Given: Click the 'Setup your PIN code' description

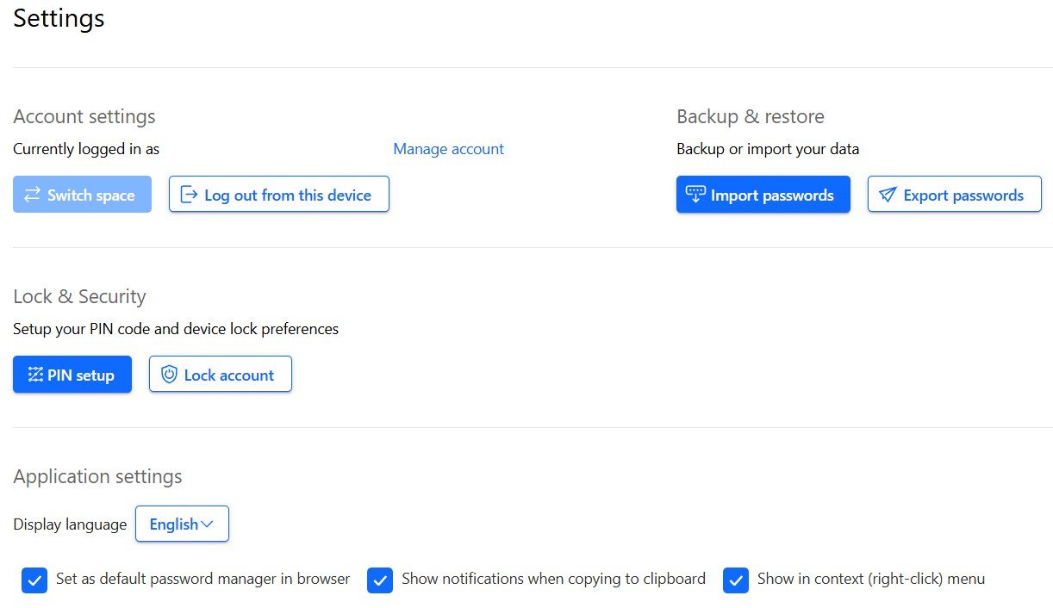Looking at the screenshot, I should tap(176, 329).
